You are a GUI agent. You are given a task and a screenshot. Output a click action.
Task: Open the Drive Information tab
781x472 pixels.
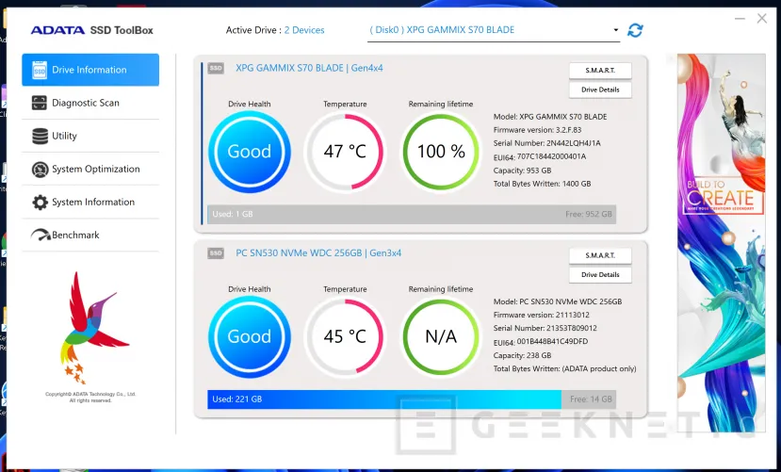click(x=90, y=70)
